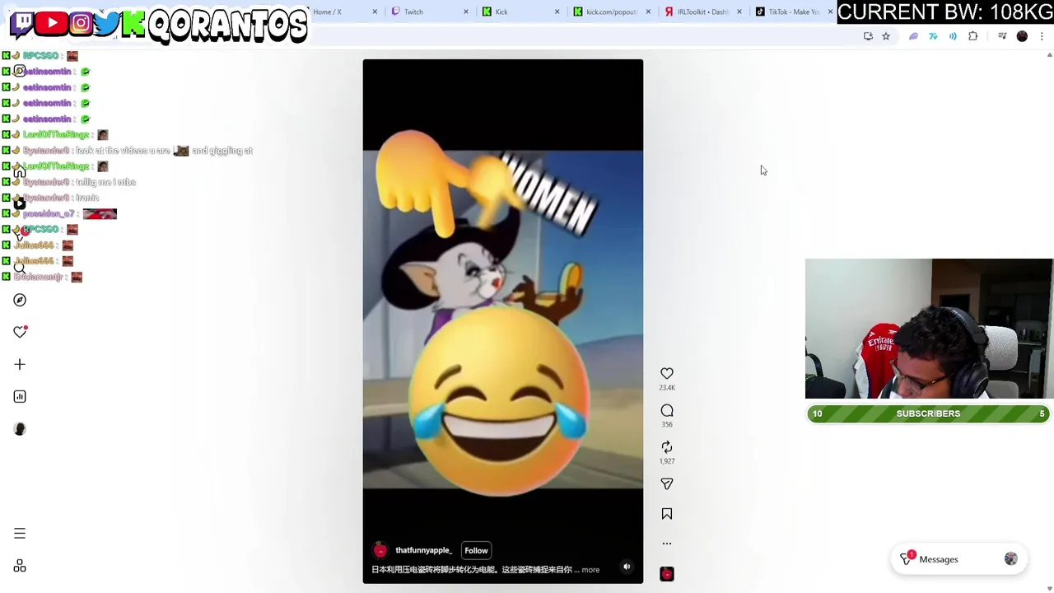Open the reel's three-dot more options
The image size is (1054, 593).
(x=667, y=544)
